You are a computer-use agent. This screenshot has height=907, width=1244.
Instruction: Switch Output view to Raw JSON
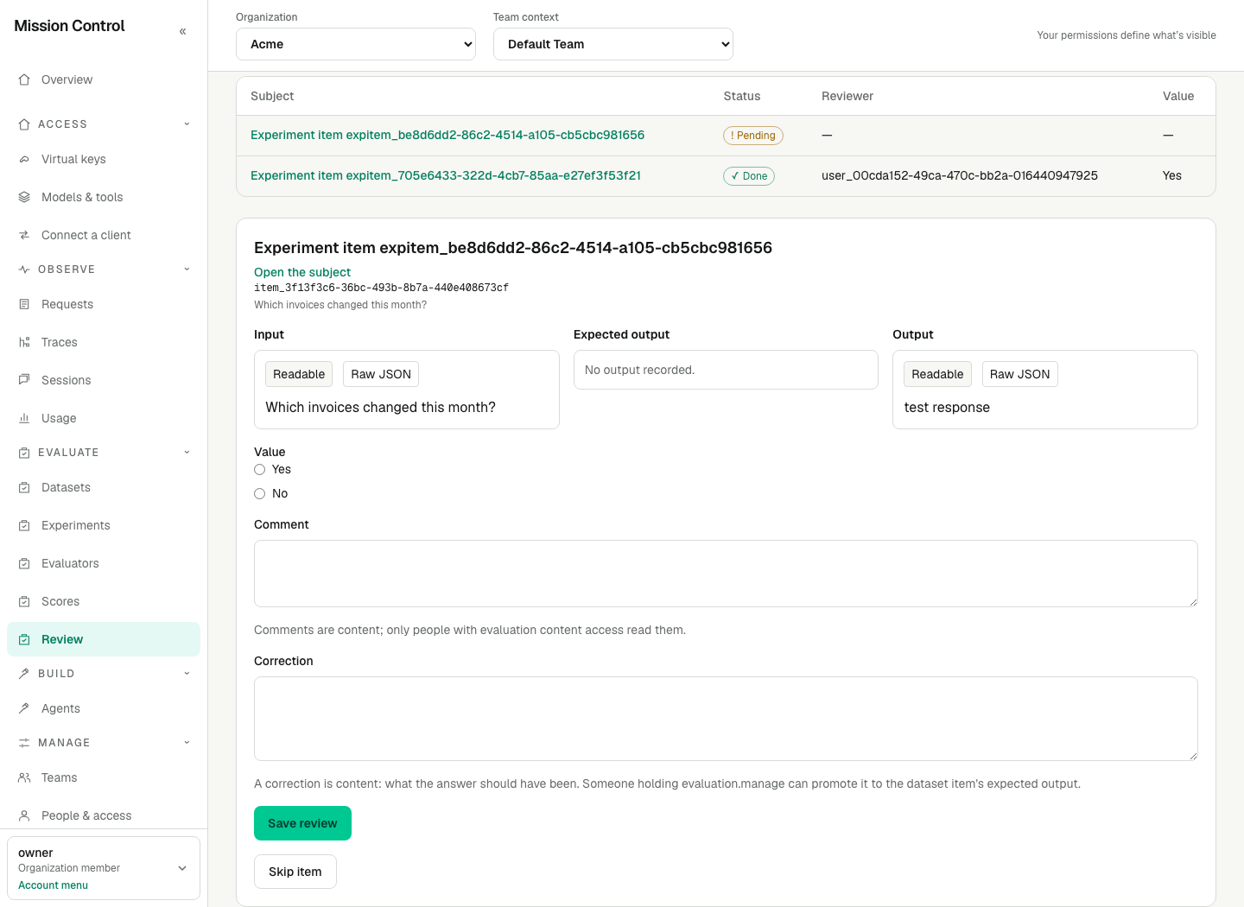[1019, 374]
